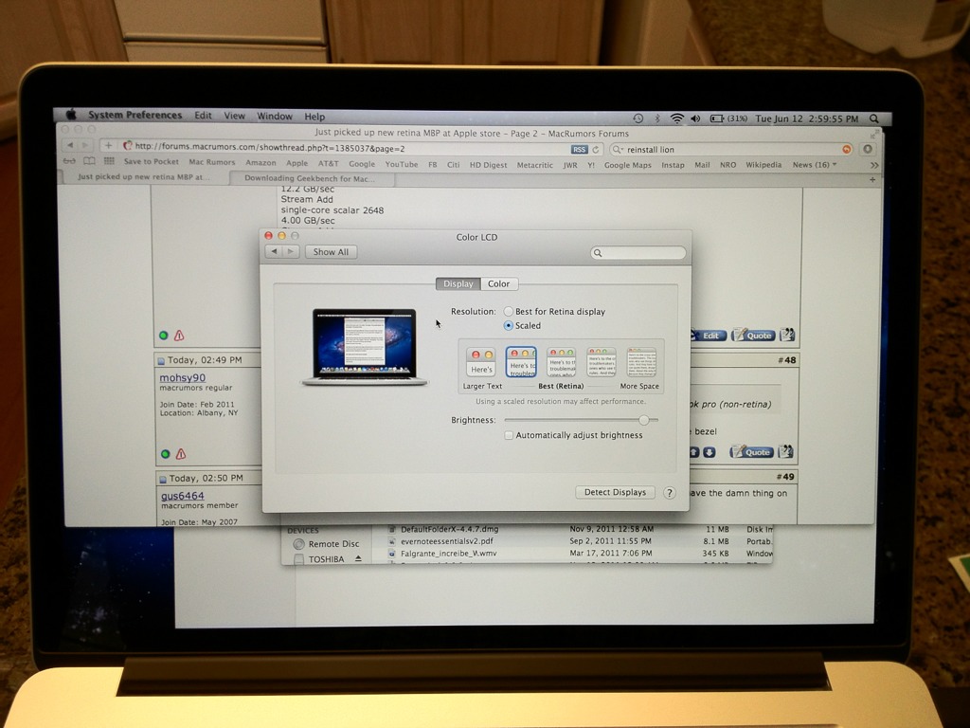This screenshot has width=970, height=728.
Task: Open the volume control in menu bar
Action: click(695, 118)
